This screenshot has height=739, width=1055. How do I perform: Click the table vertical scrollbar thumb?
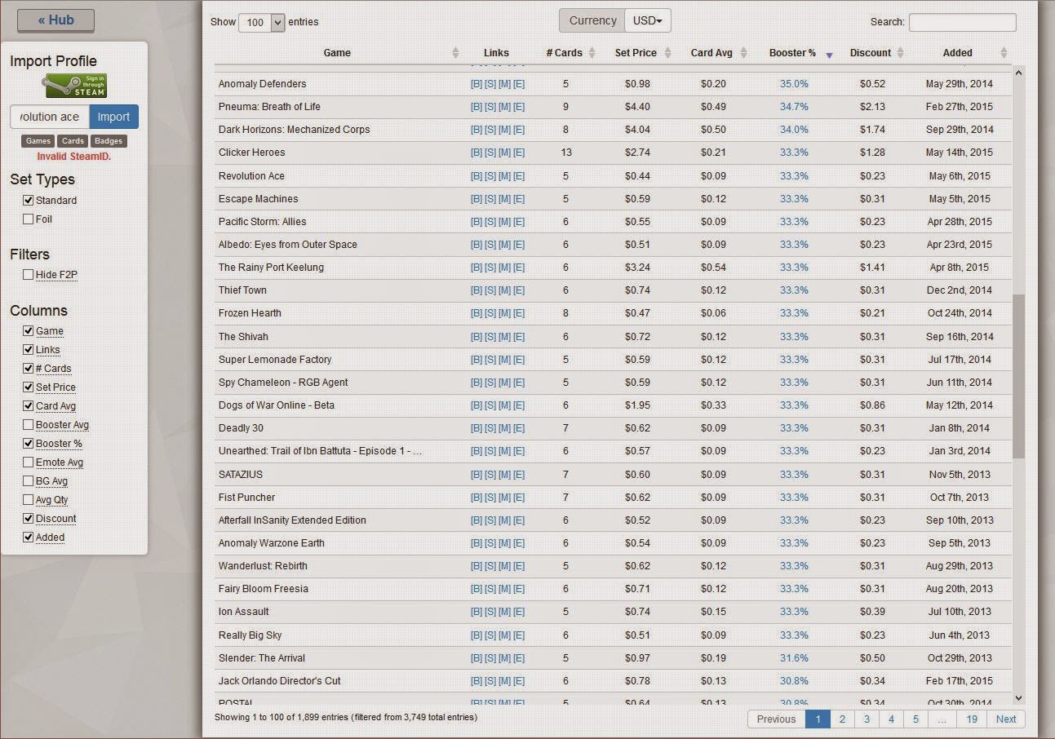tap(1017, 375)
